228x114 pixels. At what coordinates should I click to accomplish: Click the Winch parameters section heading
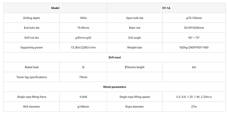point(115,87)
